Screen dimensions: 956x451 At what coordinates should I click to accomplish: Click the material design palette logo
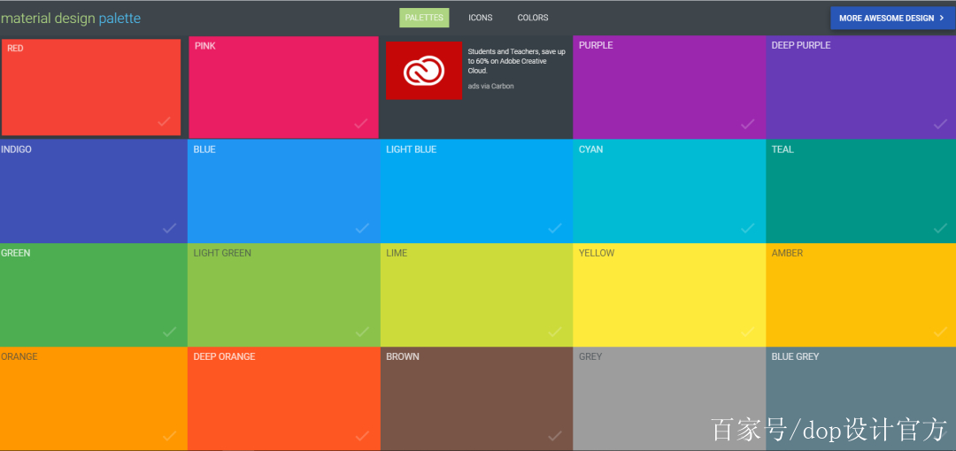tap(71, 19)
